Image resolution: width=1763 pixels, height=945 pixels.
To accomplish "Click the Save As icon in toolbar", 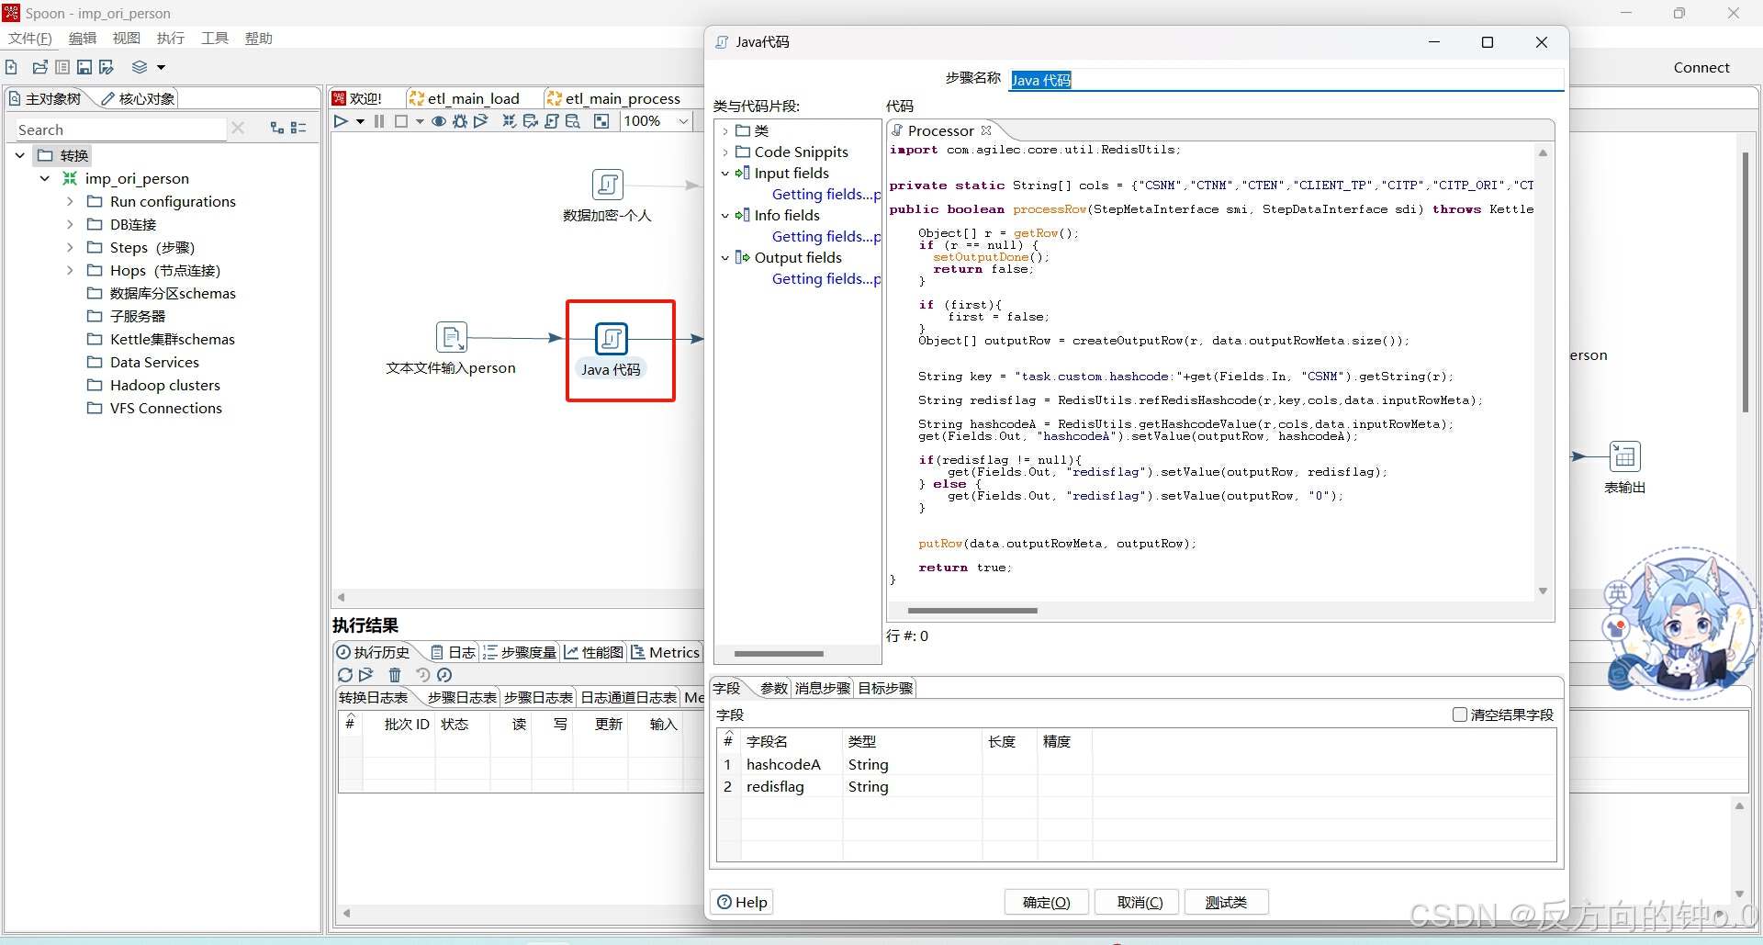I will click(107, 67).
